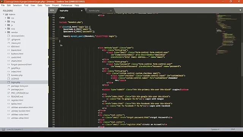The height and width of the screenshot is (137, 243).
Task: Open buttons.html in the sidebar
Action: 17,54
